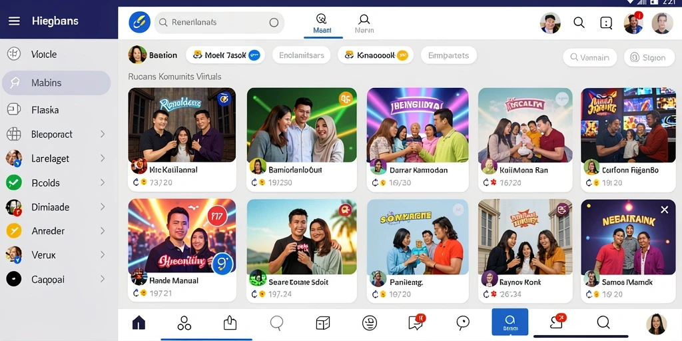Go to the home icon in bottom bar

[139, 323]
